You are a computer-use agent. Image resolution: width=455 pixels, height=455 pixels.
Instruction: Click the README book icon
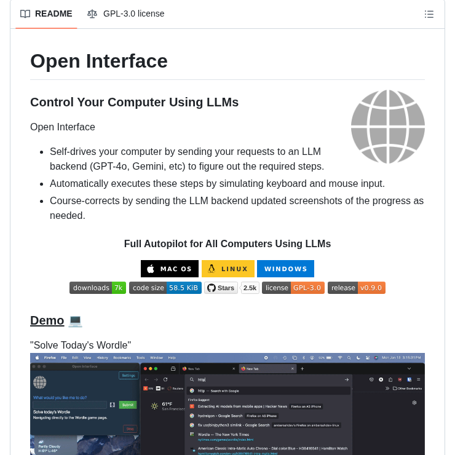(25, 14)
